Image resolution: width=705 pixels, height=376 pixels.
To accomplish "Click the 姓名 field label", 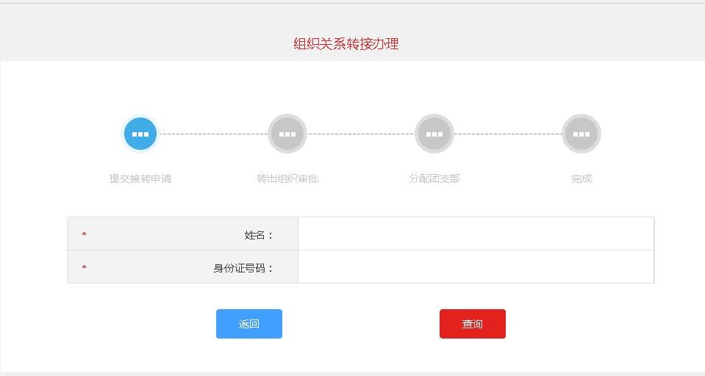I will [259, 235].
